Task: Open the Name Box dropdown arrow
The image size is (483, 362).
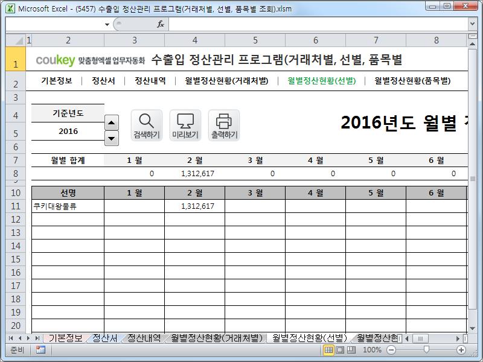Action: click(x=107, y=24)
